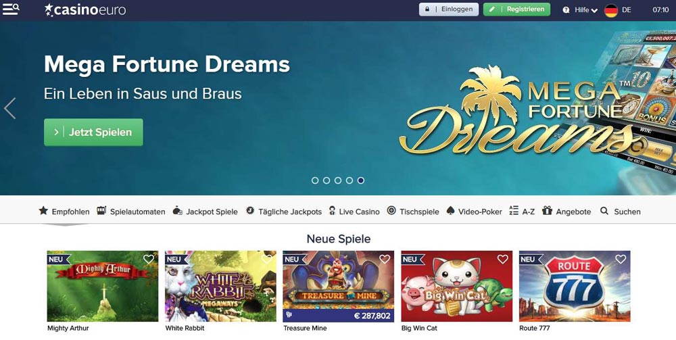This screenshot has width=676, height=340.
Task: Expand the Hilfe dropdown
Action: tap(586, 10)
